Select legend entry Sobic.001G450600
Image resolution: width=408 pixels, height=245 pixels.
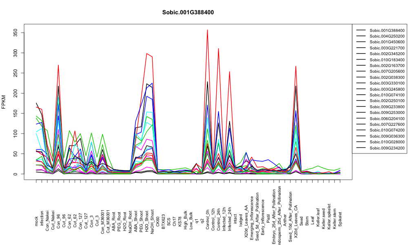click(x=387, y=42)
